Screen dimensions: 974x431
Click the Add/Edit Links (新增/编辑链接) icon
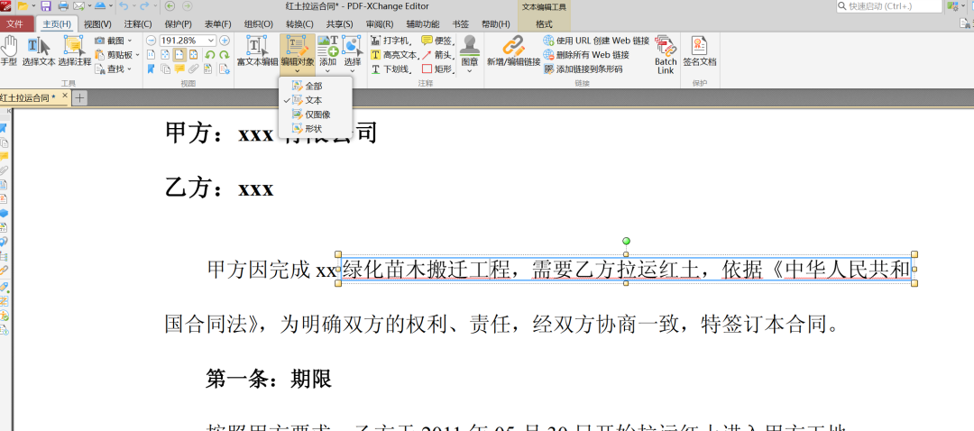click(513, 50)
